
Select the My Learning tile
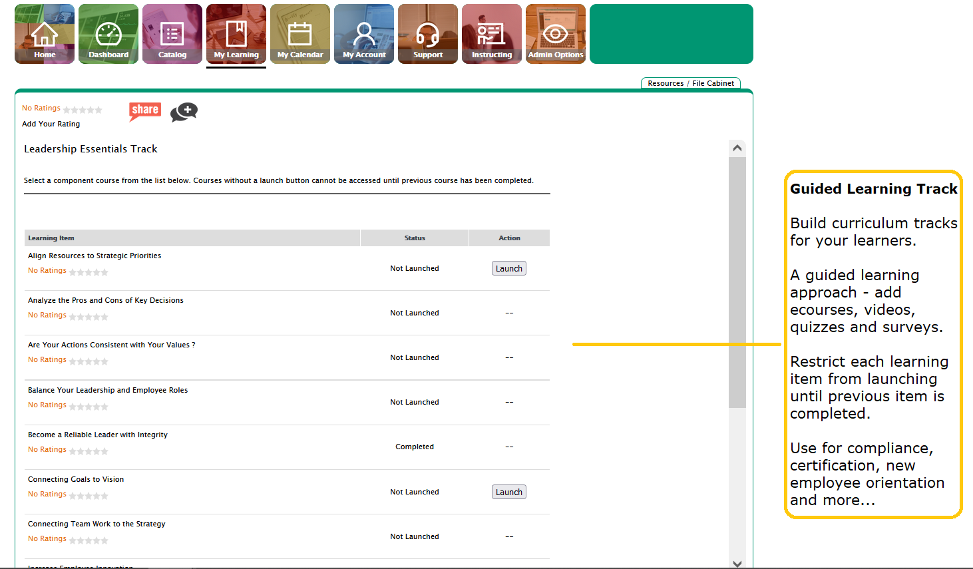click(x=236, y=34)
